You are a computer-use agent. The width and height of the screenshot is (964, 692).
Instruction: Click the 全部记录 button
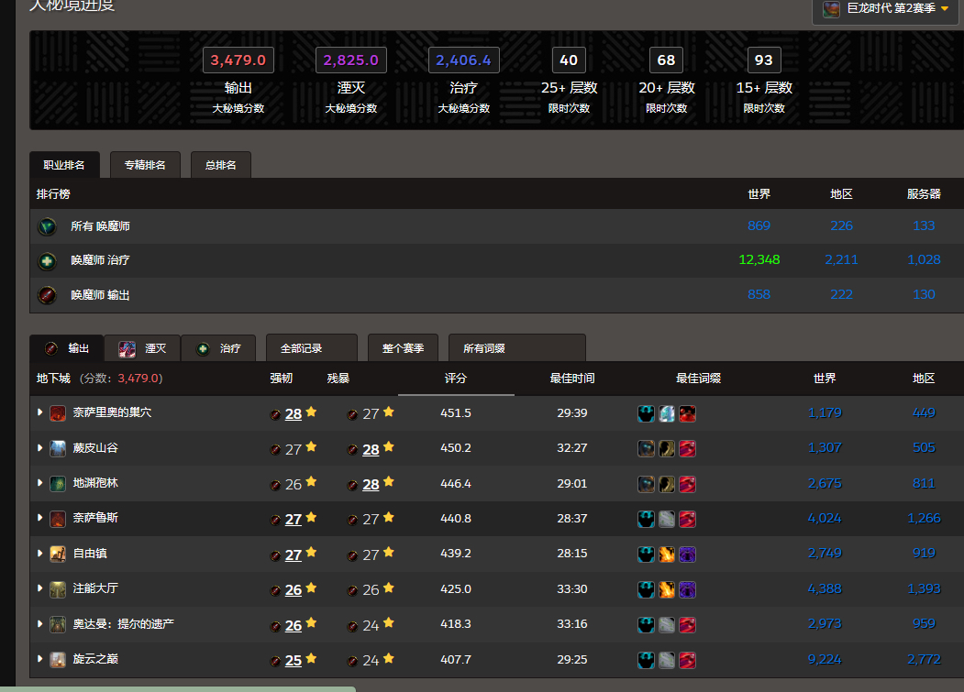pos(311,348)
